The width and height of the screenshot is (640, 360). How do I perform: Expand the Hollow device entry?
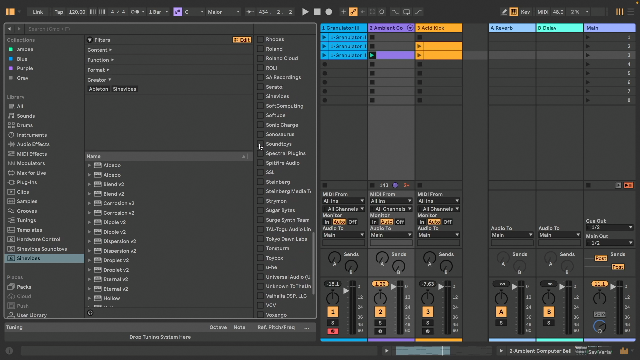coord(89,298)
